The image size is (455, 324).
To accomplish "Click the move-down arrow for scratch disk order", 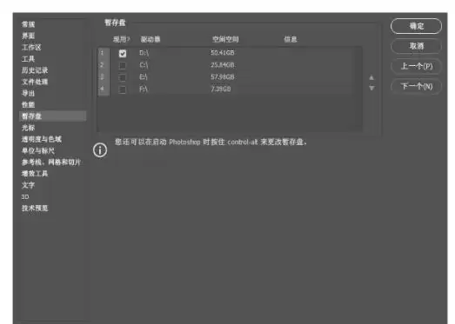I will click(371, 88).
